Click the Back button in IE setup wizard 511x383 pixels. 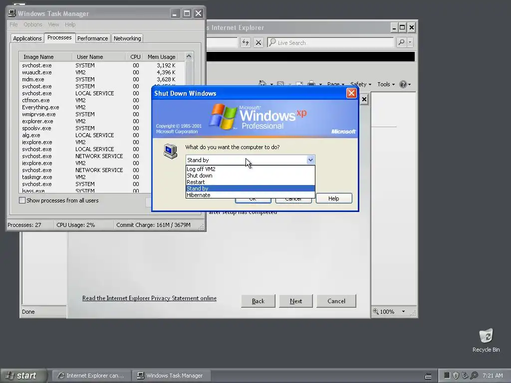[x=258, y=301]
